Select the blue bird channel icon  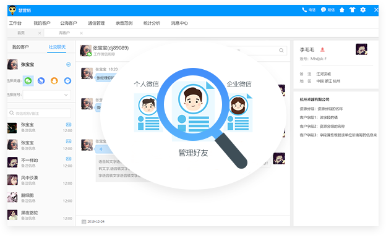pos(41,81)
